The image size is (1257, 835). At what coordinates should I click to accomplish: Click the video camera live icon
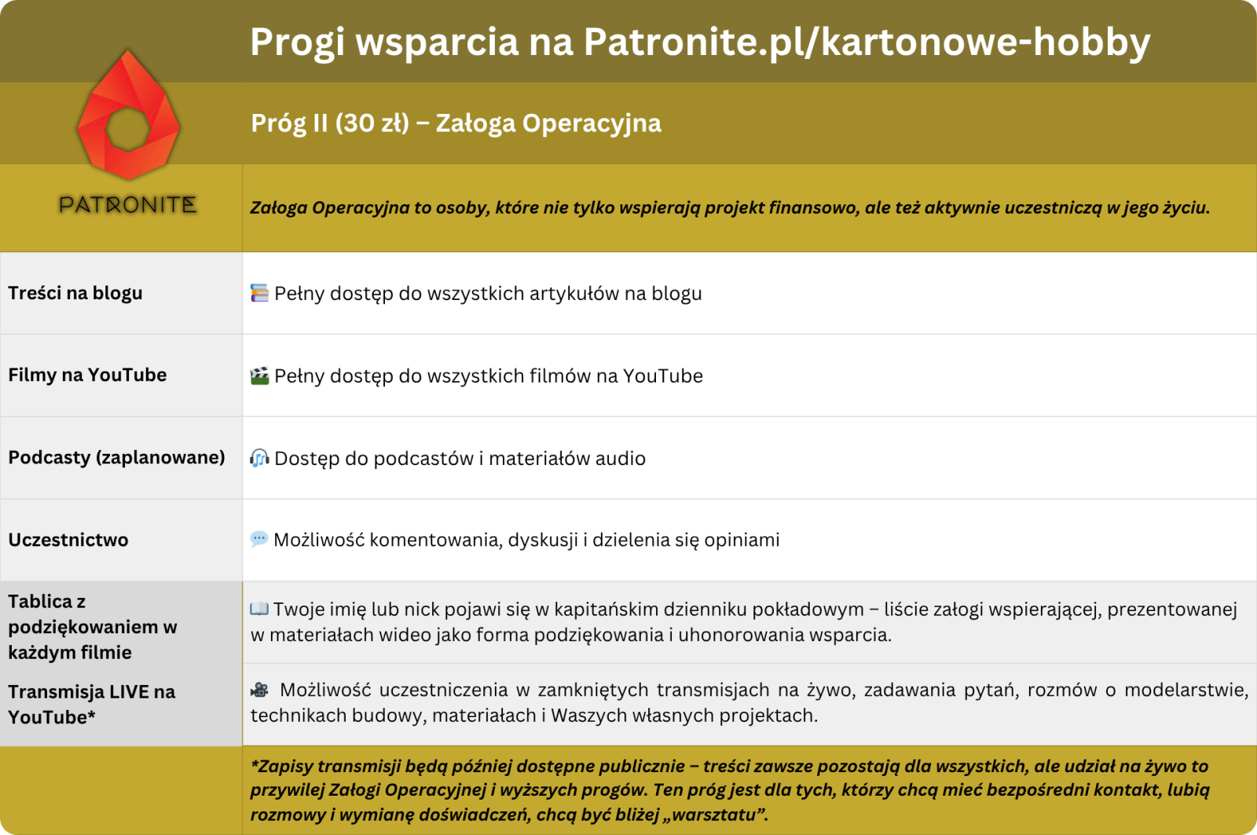point(259,690)
